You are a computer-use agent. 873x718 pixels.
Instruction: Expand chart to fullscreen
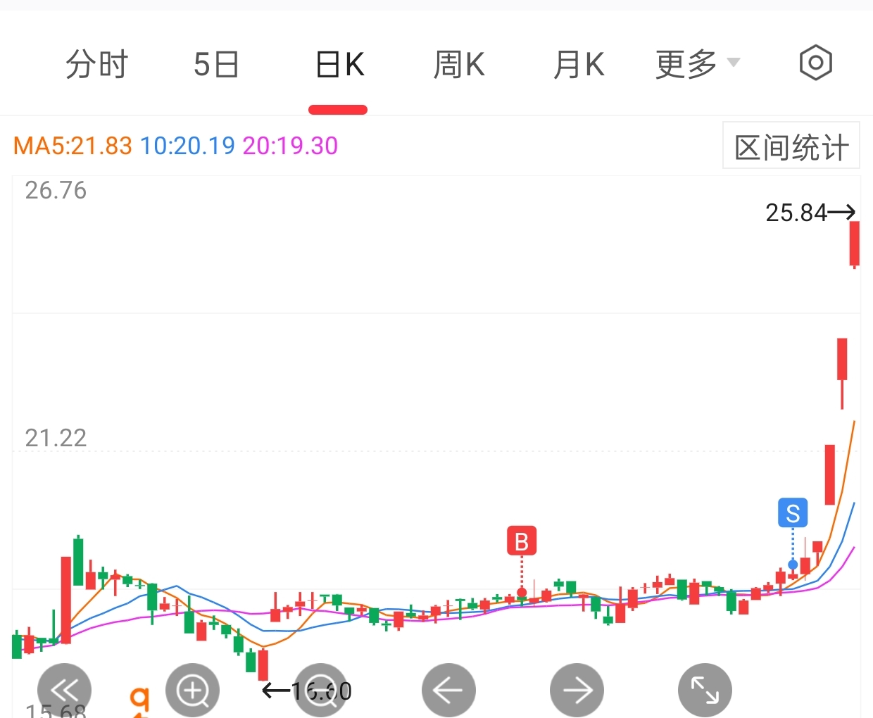(x=705, y=691)
